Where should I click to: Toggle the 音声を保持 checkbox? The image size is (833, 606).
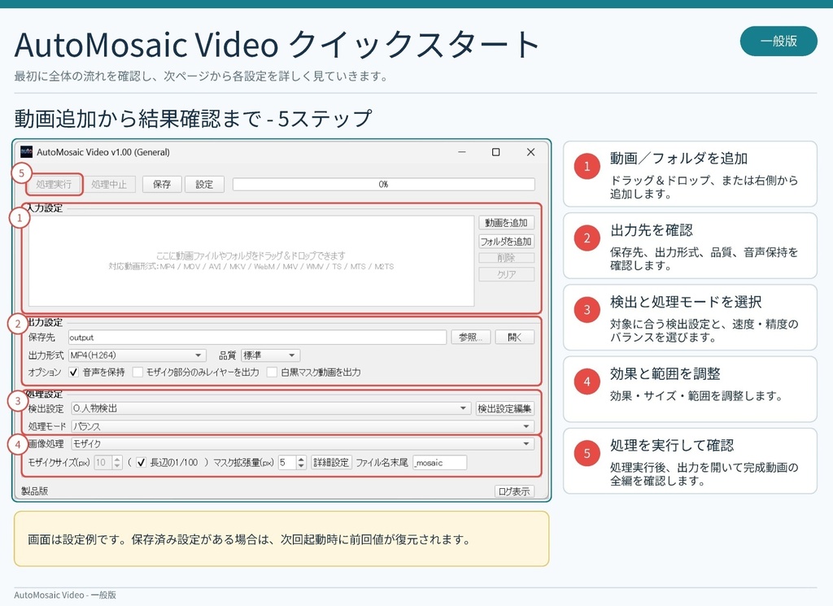[x=74, y=373]
